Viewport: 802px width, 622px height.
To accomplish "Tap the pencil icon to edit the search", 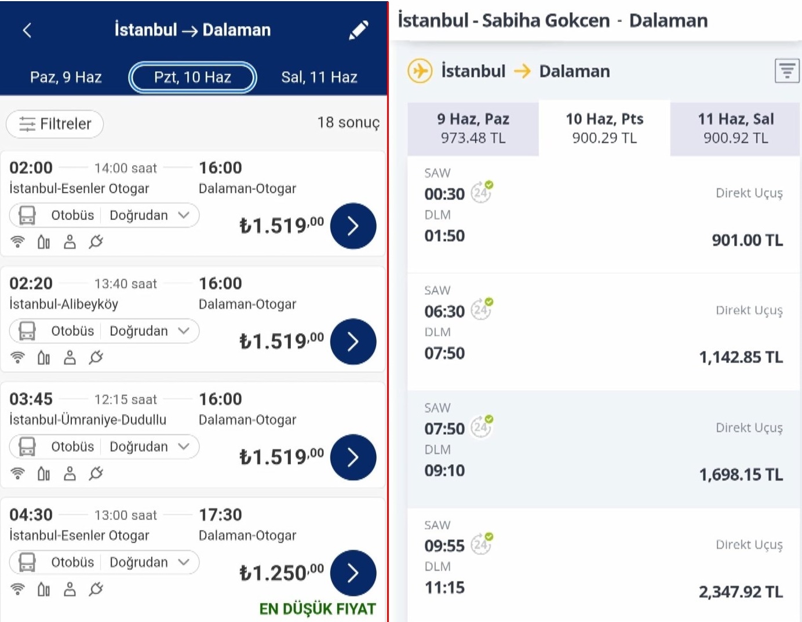I will (x=359, y=30).
